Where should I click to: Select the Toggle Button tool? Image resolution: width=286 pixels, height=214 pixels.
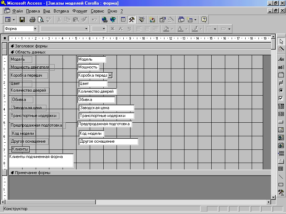[281, 83]
